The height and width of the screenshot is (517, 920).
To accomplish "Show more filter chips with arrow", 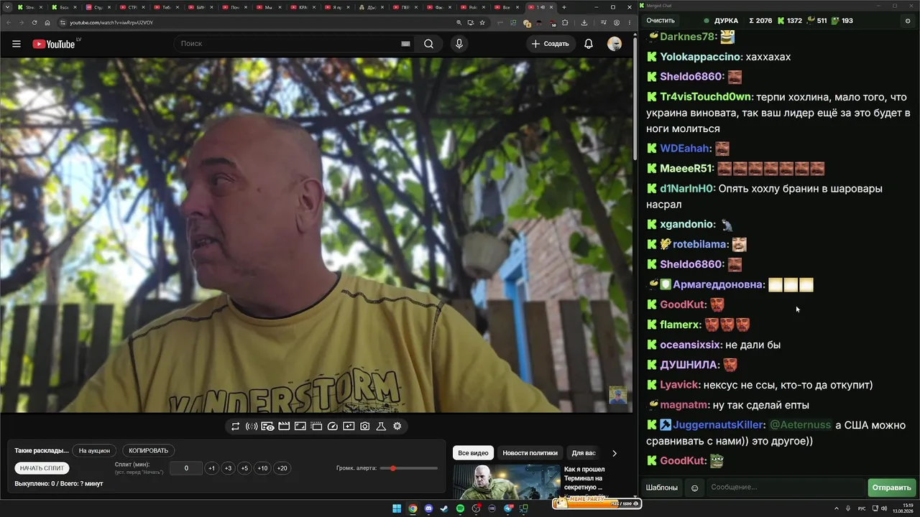I will coord(614,453).
